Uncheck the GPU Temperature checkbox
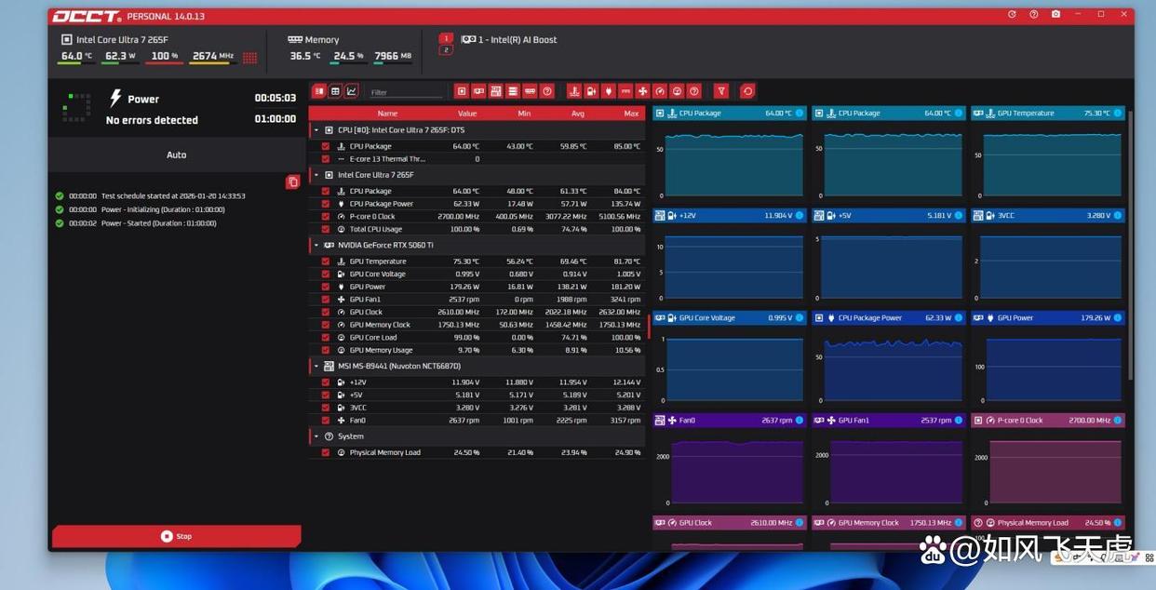 [325, 261]
